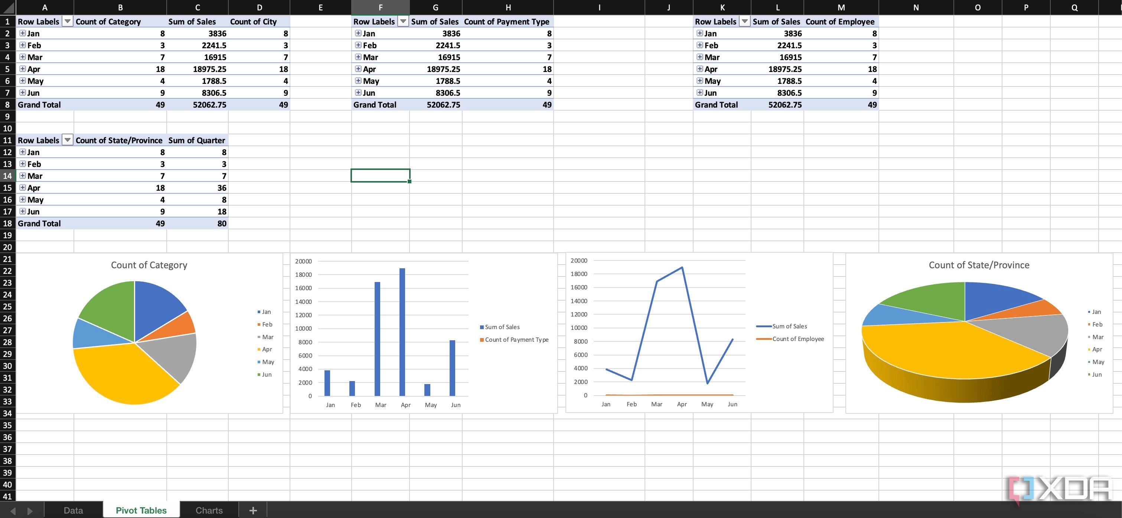The image size is (1122, 518).
Task: Expand Apr row in first pivot table
Action: pyautogui.click(x=23, y=69)
